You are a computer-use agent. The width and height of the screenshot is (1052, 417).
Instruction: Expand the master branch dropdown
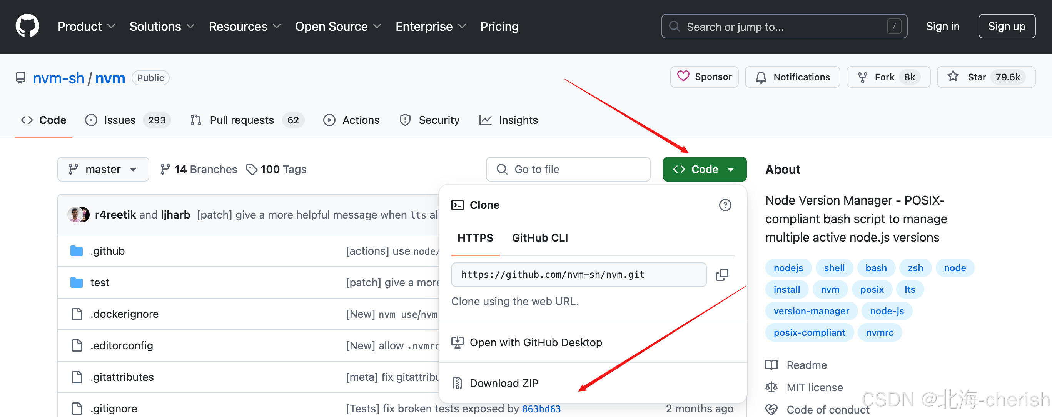[x=104, y=170]
